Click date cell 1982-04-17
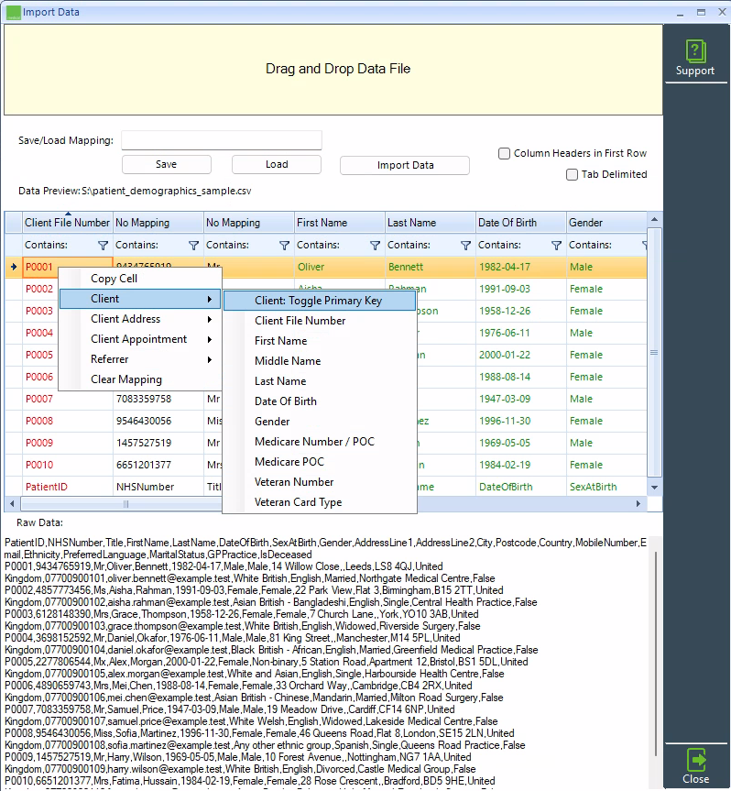The image size is (731, 791). [x=521, y=267]
